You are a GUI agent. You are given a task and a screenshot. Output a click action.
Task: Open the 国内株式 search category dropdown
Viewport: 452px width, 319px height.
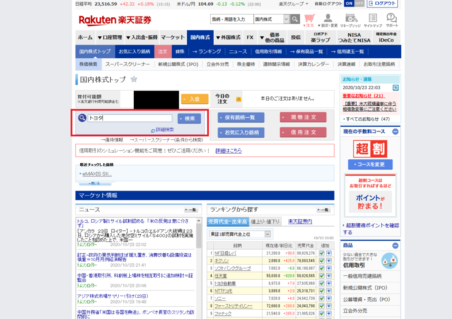pyautogui.click(x=271, y=19)
